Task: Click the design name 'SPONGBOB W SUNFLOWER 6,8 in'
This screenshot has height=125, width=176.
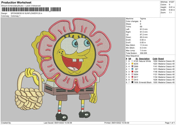Action: coord(26,13)
